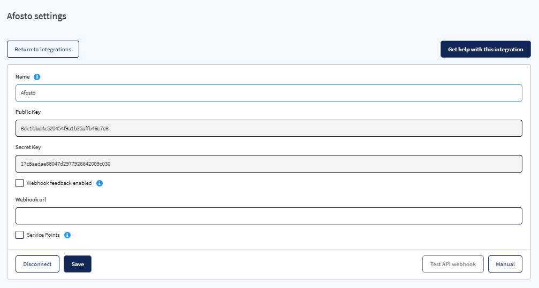Go back with Return to integrations

43,49
